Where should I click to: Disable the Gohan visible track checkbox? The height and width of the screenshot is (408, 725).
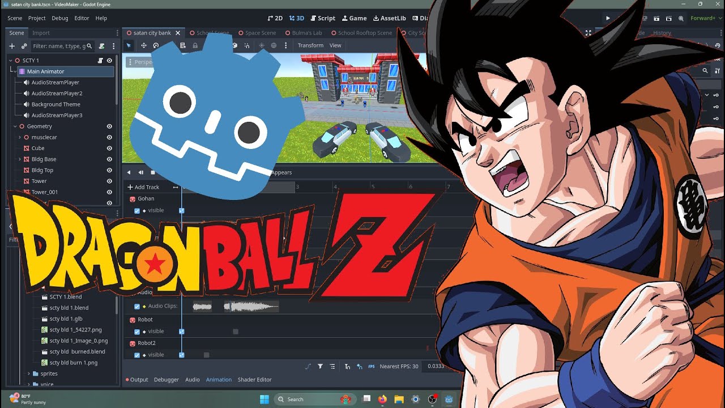click(137, 210)
